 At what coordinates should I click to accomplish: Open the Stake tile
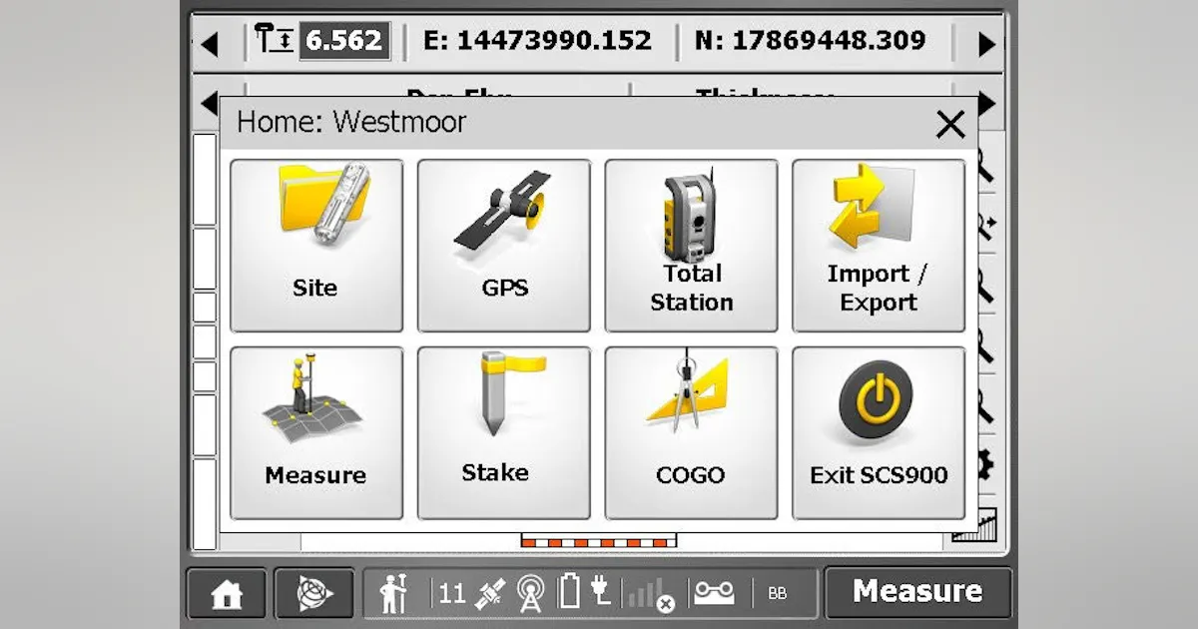504,433
